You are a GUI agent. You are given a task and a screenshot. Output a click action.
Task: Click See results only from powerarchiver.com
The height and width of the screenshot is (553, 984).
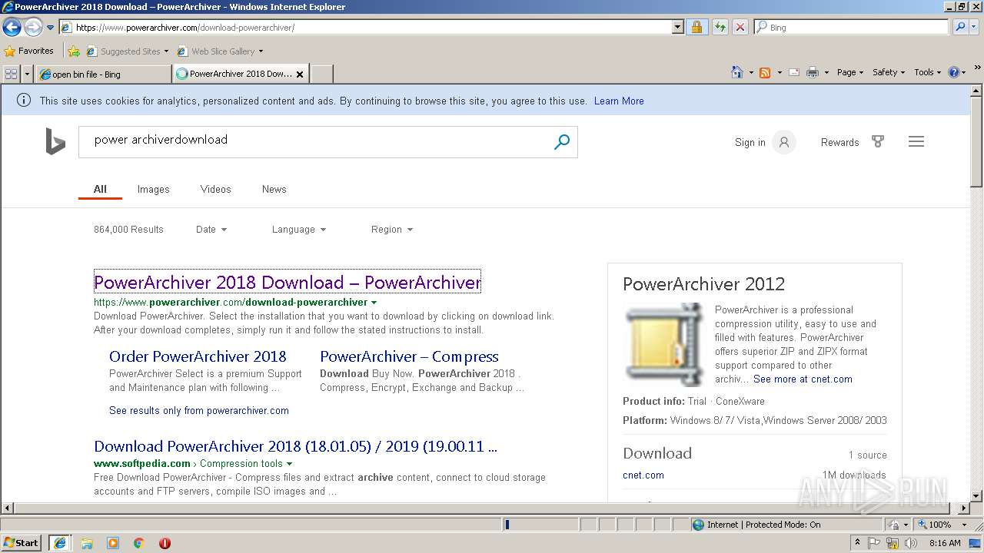pos(199,410)
